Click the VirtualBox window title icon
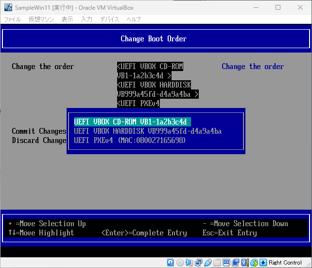312x268 pixels. [x=8, y=8]
